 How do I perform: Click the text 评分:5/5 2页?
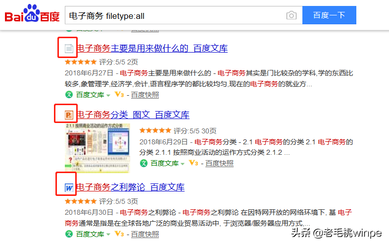point(119,62)
